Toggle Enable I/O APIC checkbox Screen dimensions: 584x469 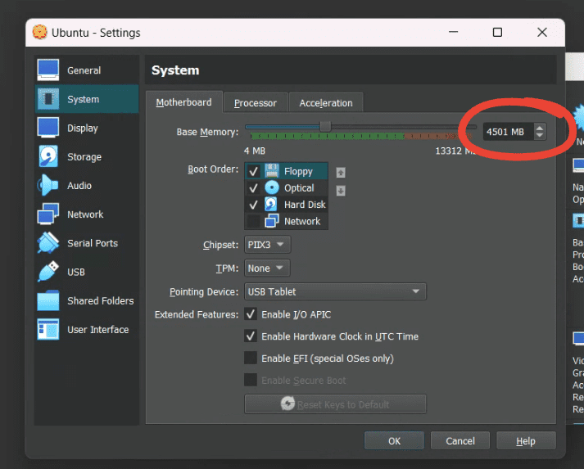(251, 314)
